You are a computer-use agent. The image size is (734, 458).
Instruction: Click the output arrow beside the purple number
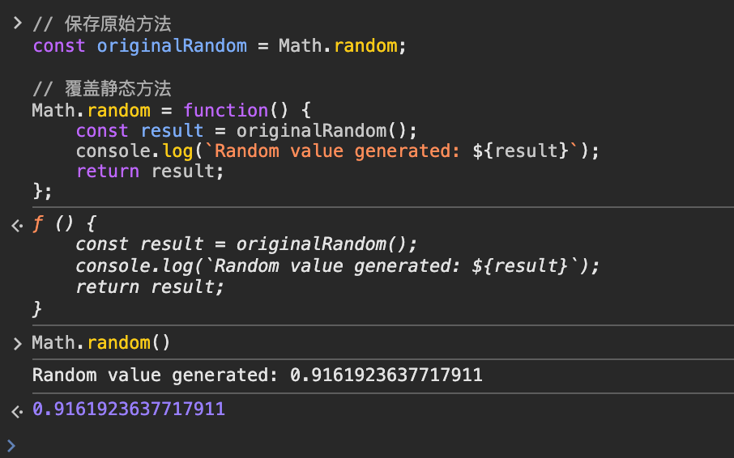(17, 411)
